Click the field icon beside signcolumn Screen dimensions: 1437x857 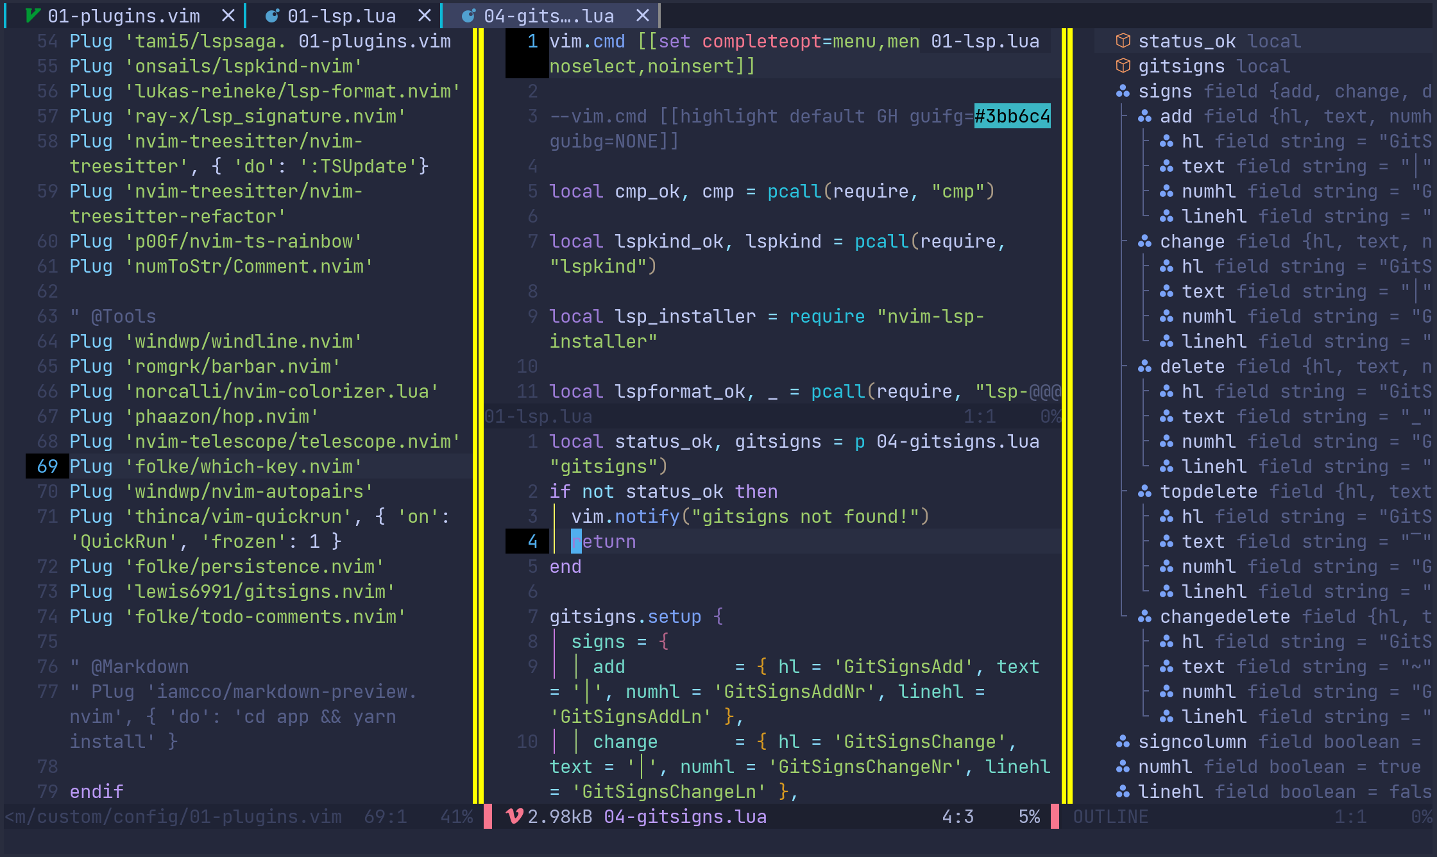(1123, 742)
